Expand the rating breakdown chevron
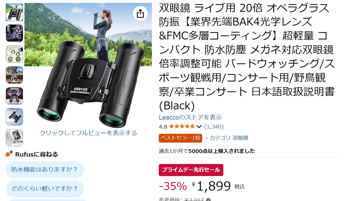This screenshot has height=201, width=345. pyautogui.click(x=199, y=127)
